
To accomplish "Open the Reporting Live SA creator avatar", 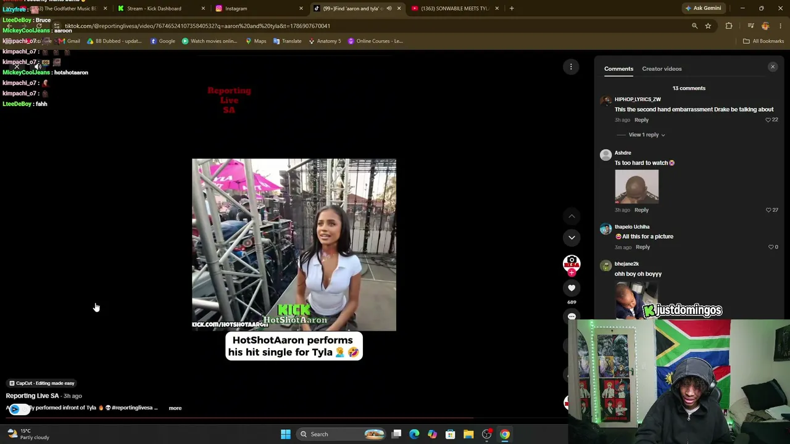I will tap(572, 263).
